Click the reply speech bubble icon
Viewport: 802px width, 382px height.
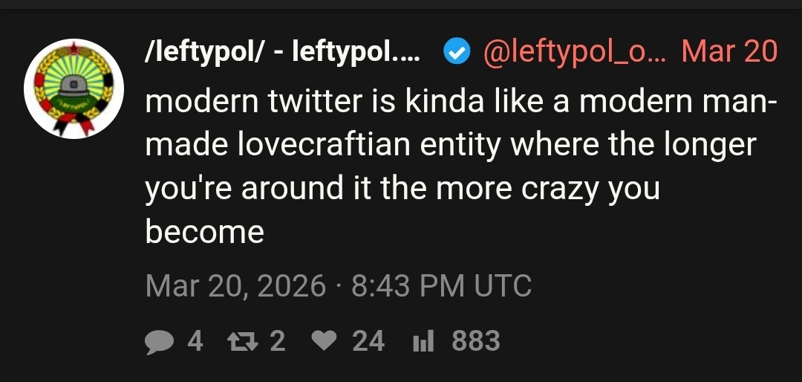coord(160,341)
